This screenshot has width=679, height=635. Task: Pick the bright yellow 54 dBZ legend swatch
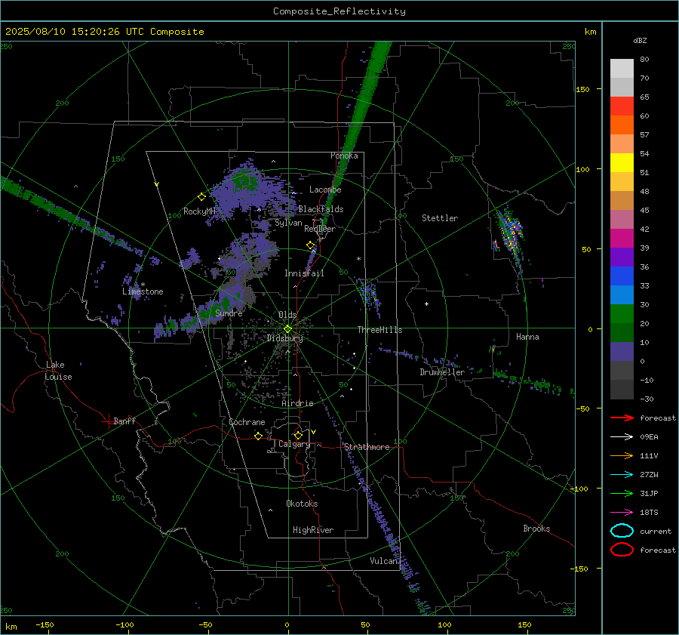(x=622, y=162)
